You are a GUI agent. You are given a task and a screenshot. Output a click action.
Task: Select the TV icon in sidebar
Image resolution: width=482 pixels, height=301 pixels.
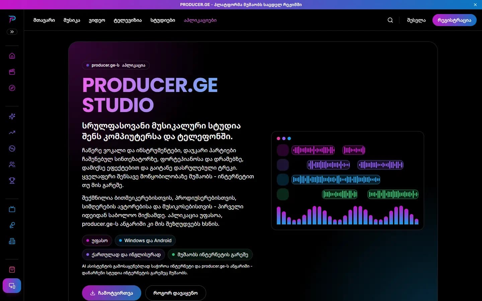pyautogui.click(x=12, y=209)
